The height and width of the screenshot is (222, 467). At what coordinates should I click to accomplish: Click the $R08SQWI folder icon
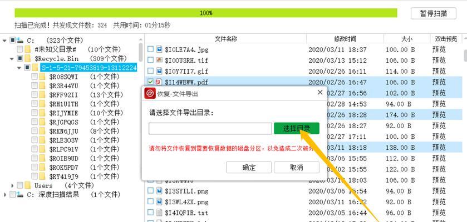coord(42,77)
